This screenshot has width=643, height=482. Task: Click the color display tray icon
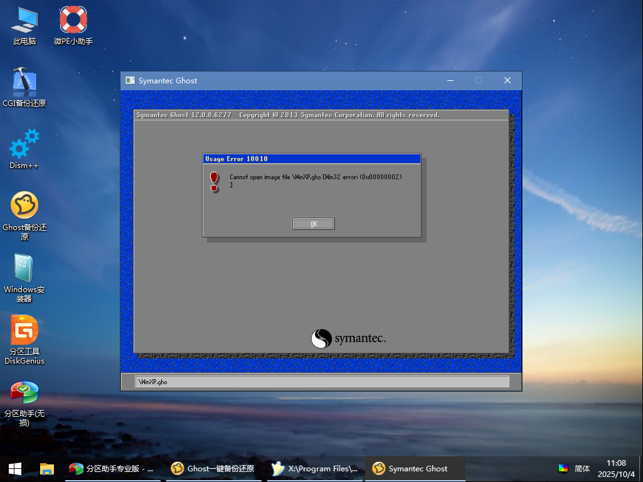click(x=563, y=468)
